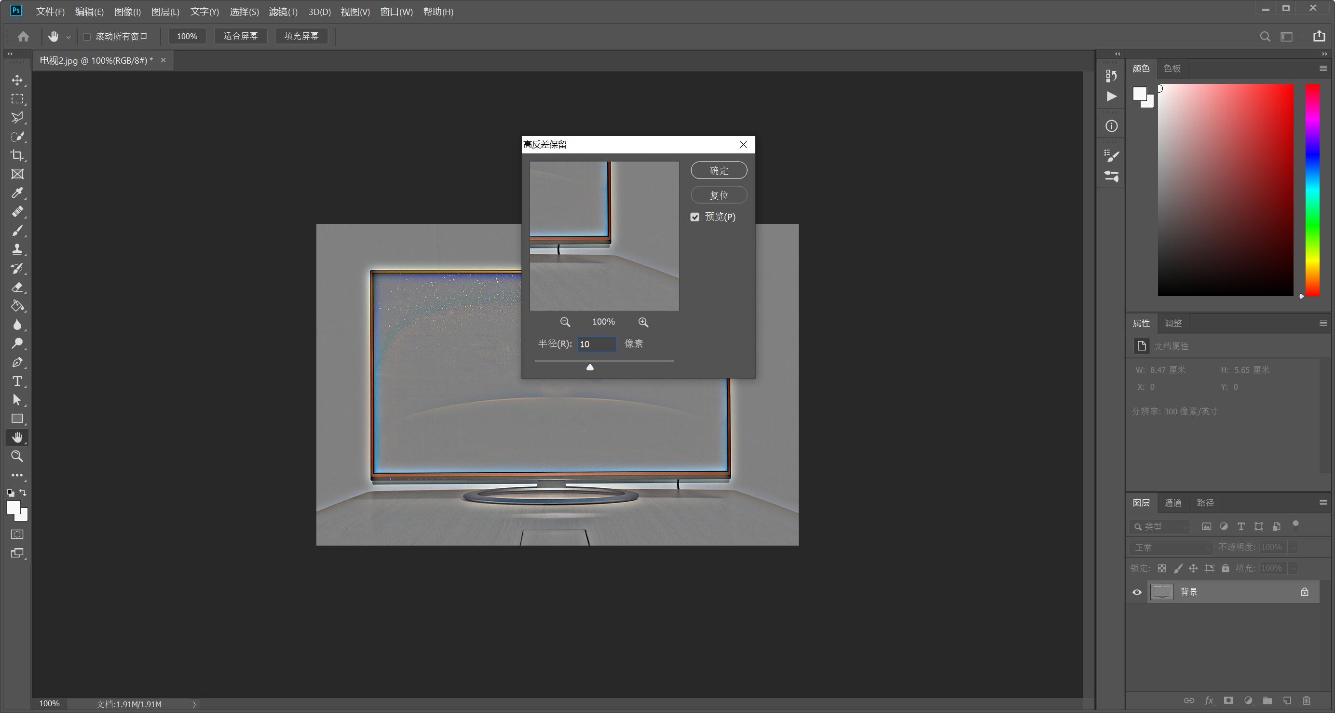1335x713 pixels.
Task: Select the Path Selection tool
Action: (x=17, y=400)
